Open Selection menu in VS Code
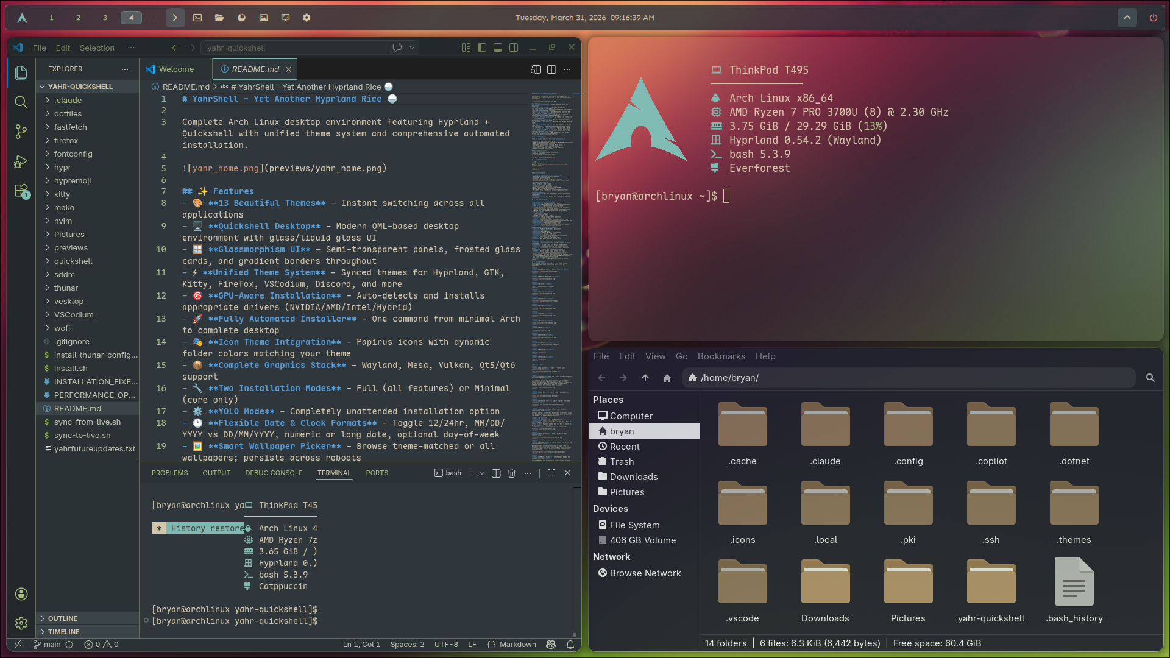This screenshot has height=658, width=1170. [x=97, y=48]
